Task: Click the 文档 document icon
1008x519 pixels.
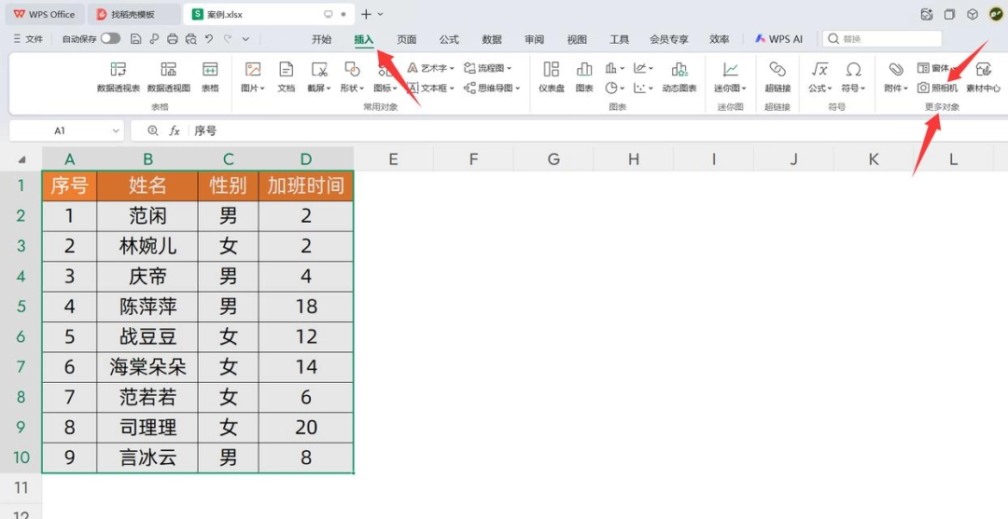Action: coord(287,77)
